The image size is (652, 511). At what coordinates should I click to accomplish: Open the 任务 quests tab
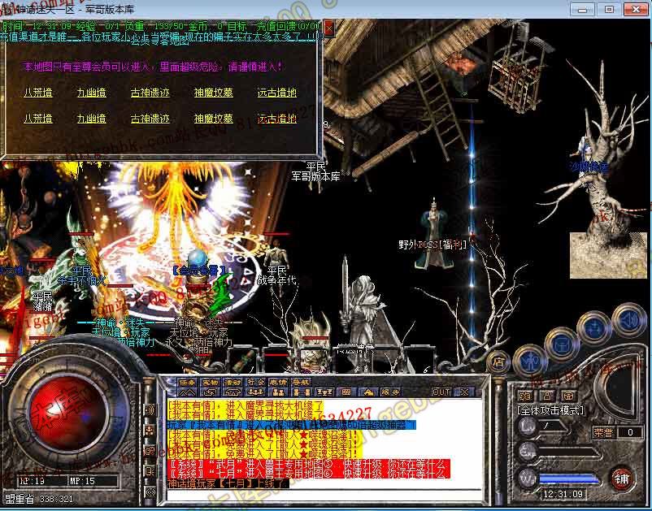pyautogui.click(x=187, y=382)
